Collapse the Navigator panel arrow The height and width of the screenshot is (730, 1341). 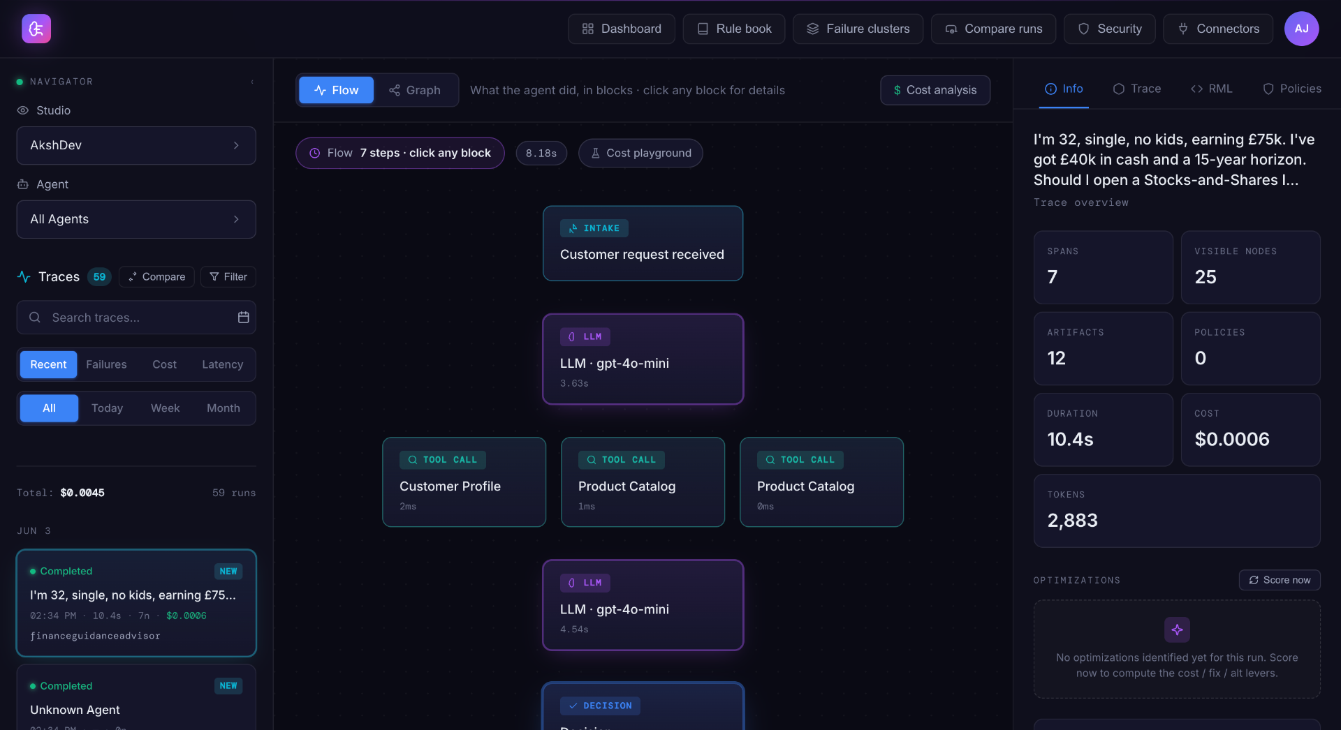point(252,82)
